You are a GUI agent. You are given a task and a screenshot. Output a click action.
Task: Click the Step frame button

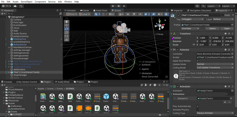point(124,6)
